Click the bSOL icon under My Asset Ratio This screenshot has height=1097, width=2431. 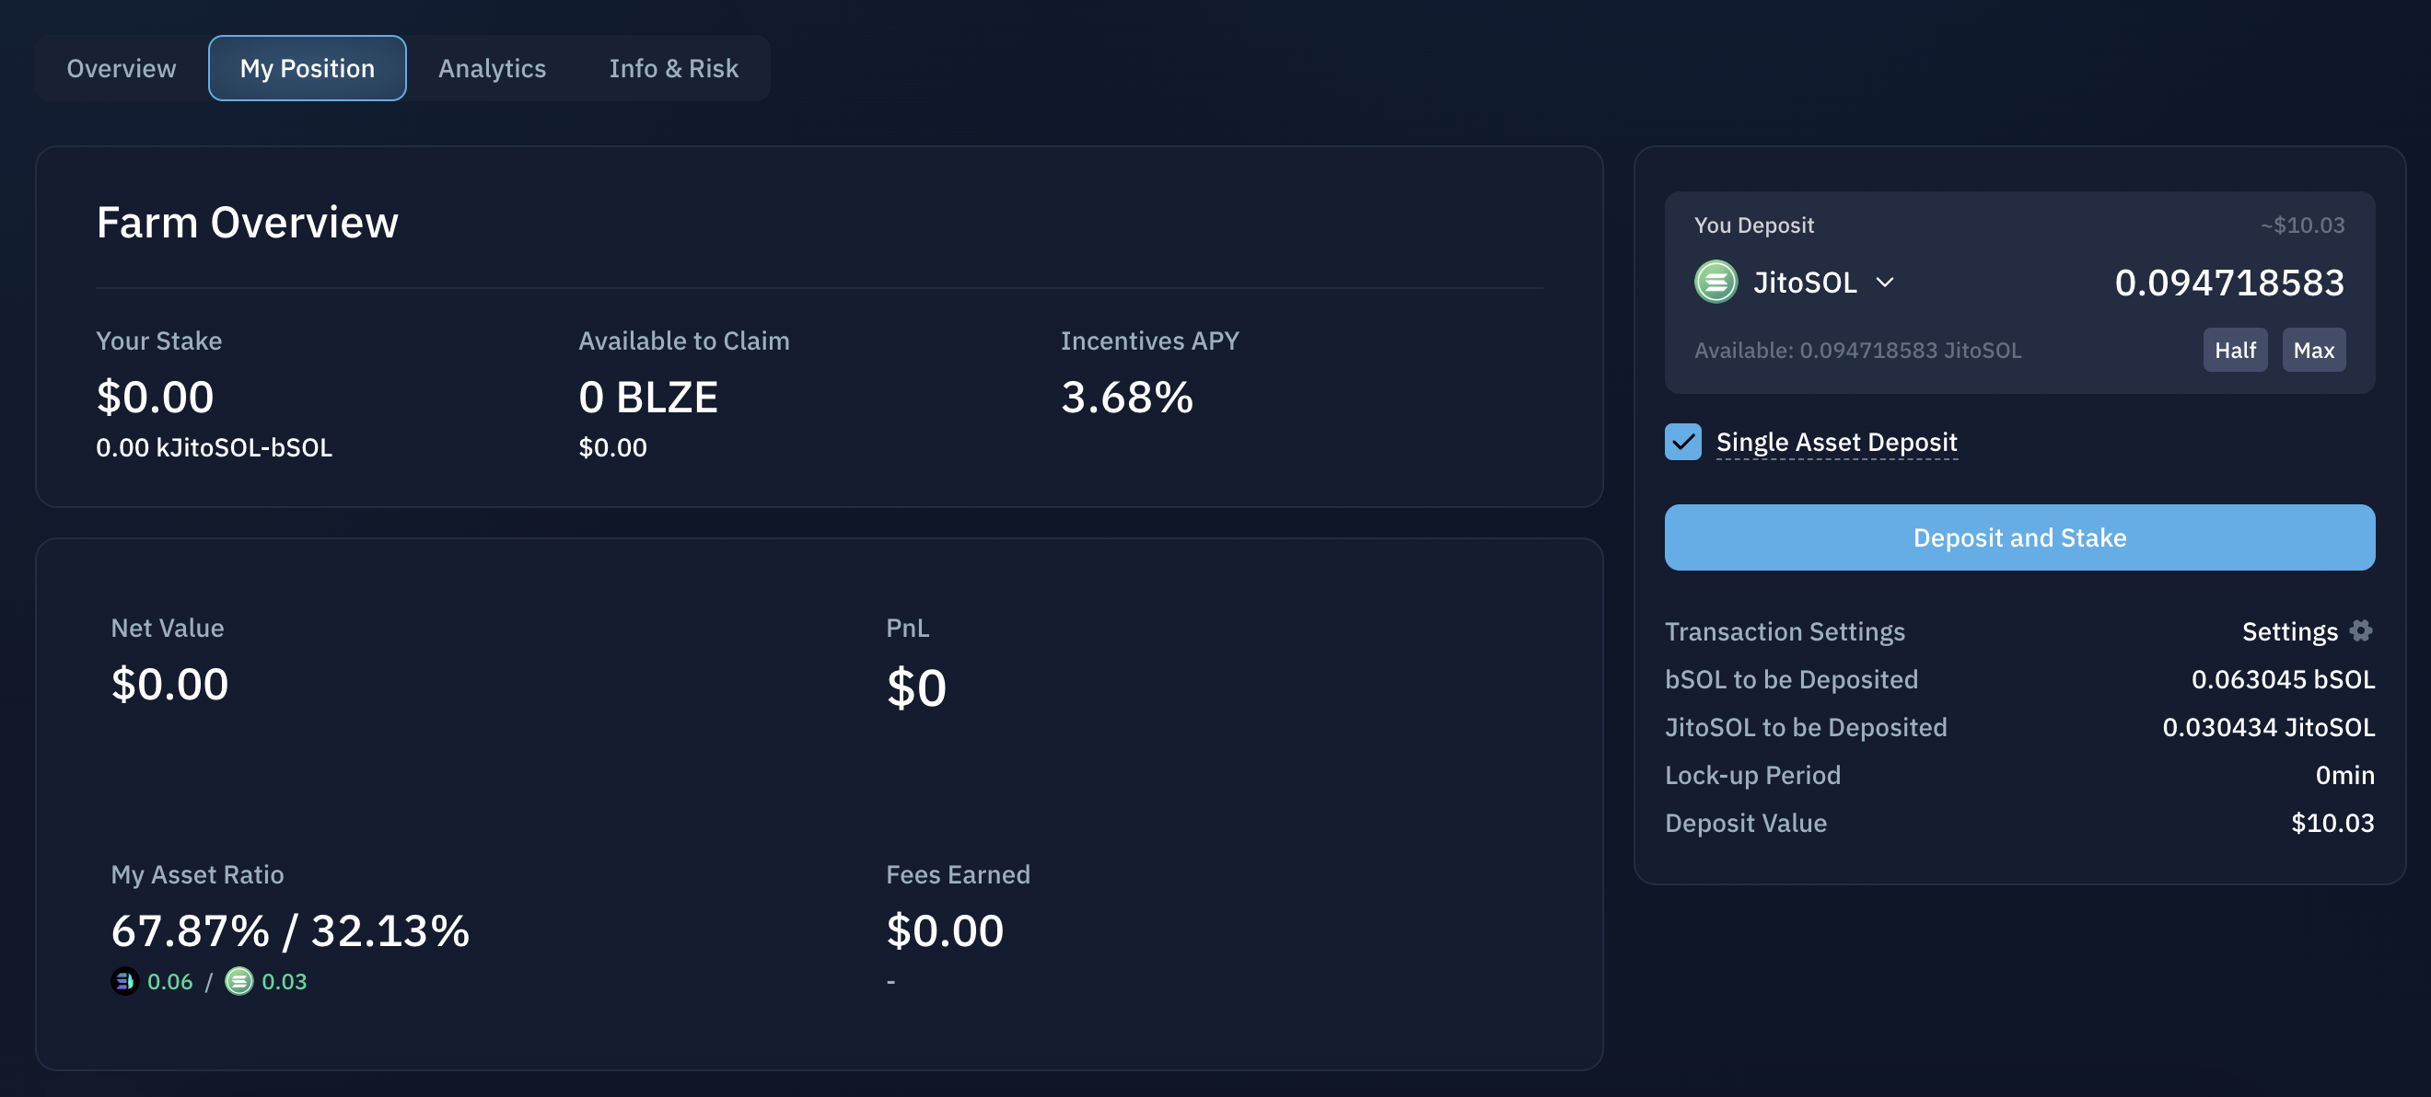124,981
